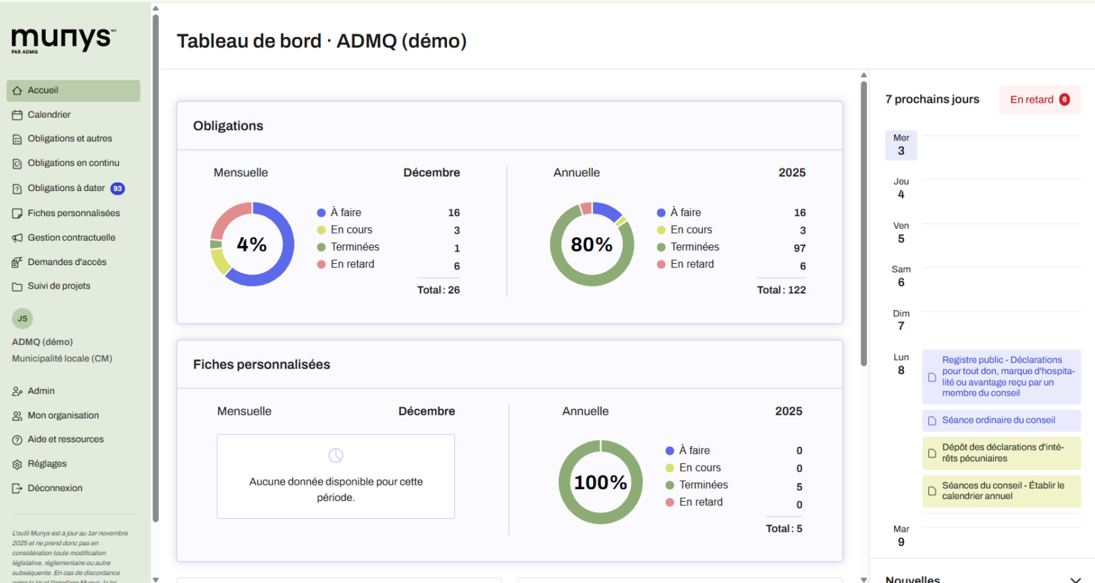Screen dimensions: 1095x583
Task: Select the 7 prochains jours tab
Action: 932,100
